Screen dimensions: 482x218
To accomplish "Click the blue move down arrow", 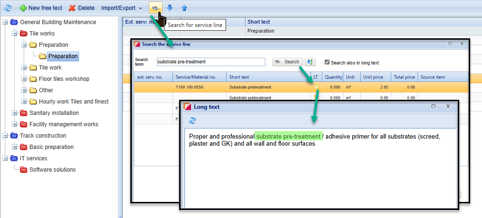I will (x=170, y=8).
